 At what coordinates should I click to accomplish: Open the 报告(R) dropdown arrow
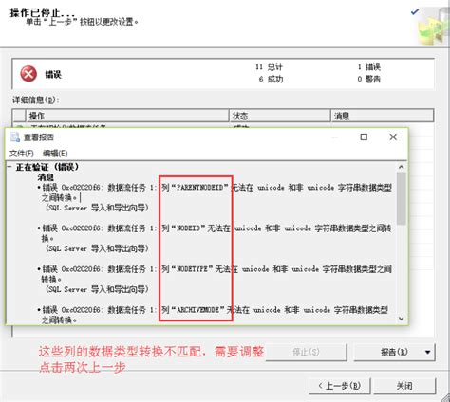click(x=428, y=352)
